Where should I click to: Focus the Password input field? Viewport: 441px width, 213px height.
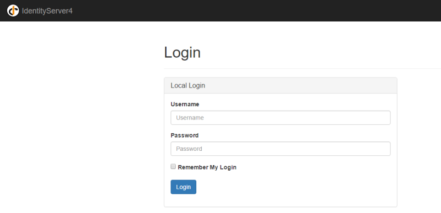pos(281,149)
